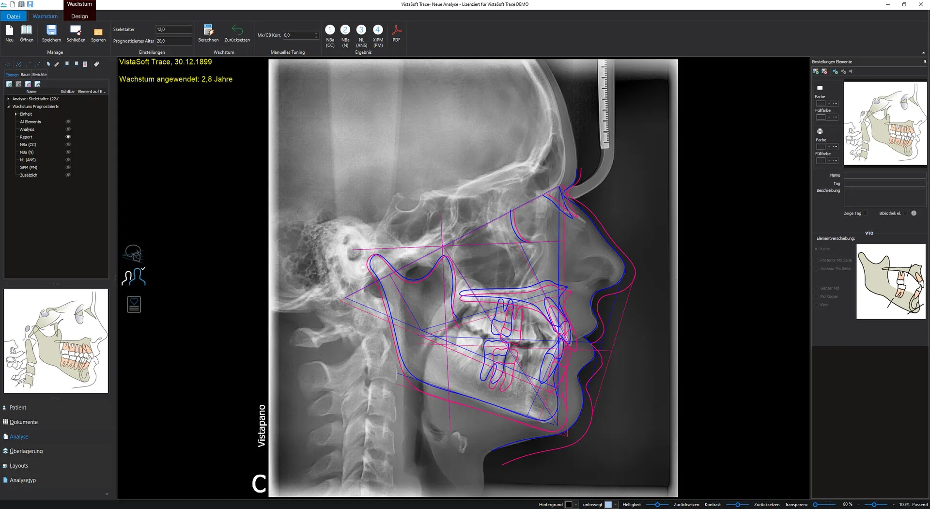Click the pin icon on Einstellungen Elemente panel
The height and width of the screenshot is (509, 930).
[926, 62]
